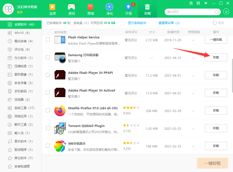
Task: Click the Tencent QQMail Plugin installer icon
Action: (x=60, y=128)
